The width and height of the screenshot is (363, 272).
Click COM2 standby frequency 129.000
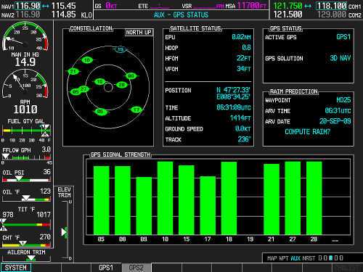[x=332, y=15]
